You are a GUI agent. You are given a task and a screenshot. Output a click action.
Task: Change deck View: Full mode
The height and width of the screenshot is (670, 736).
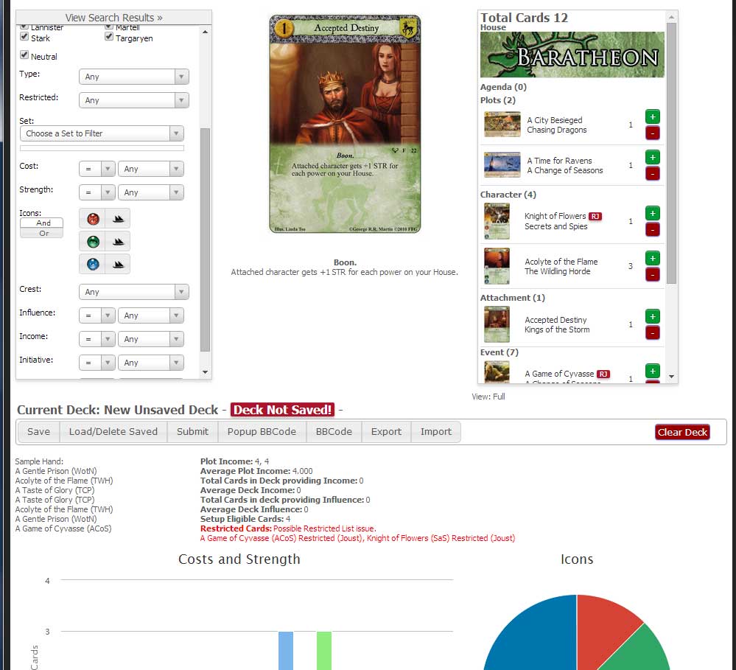pos(488,397)
